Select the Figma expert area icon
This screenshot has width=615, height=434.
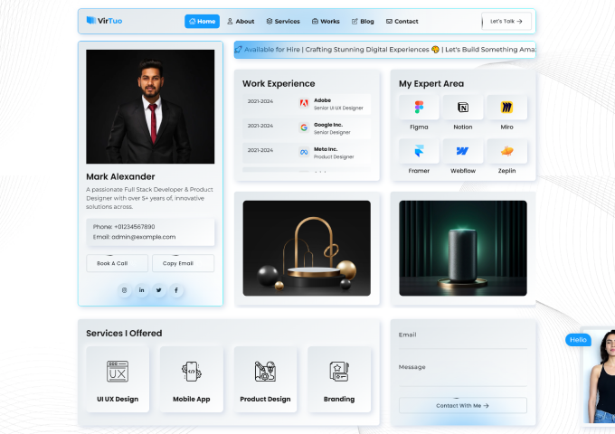click(419, 108)
